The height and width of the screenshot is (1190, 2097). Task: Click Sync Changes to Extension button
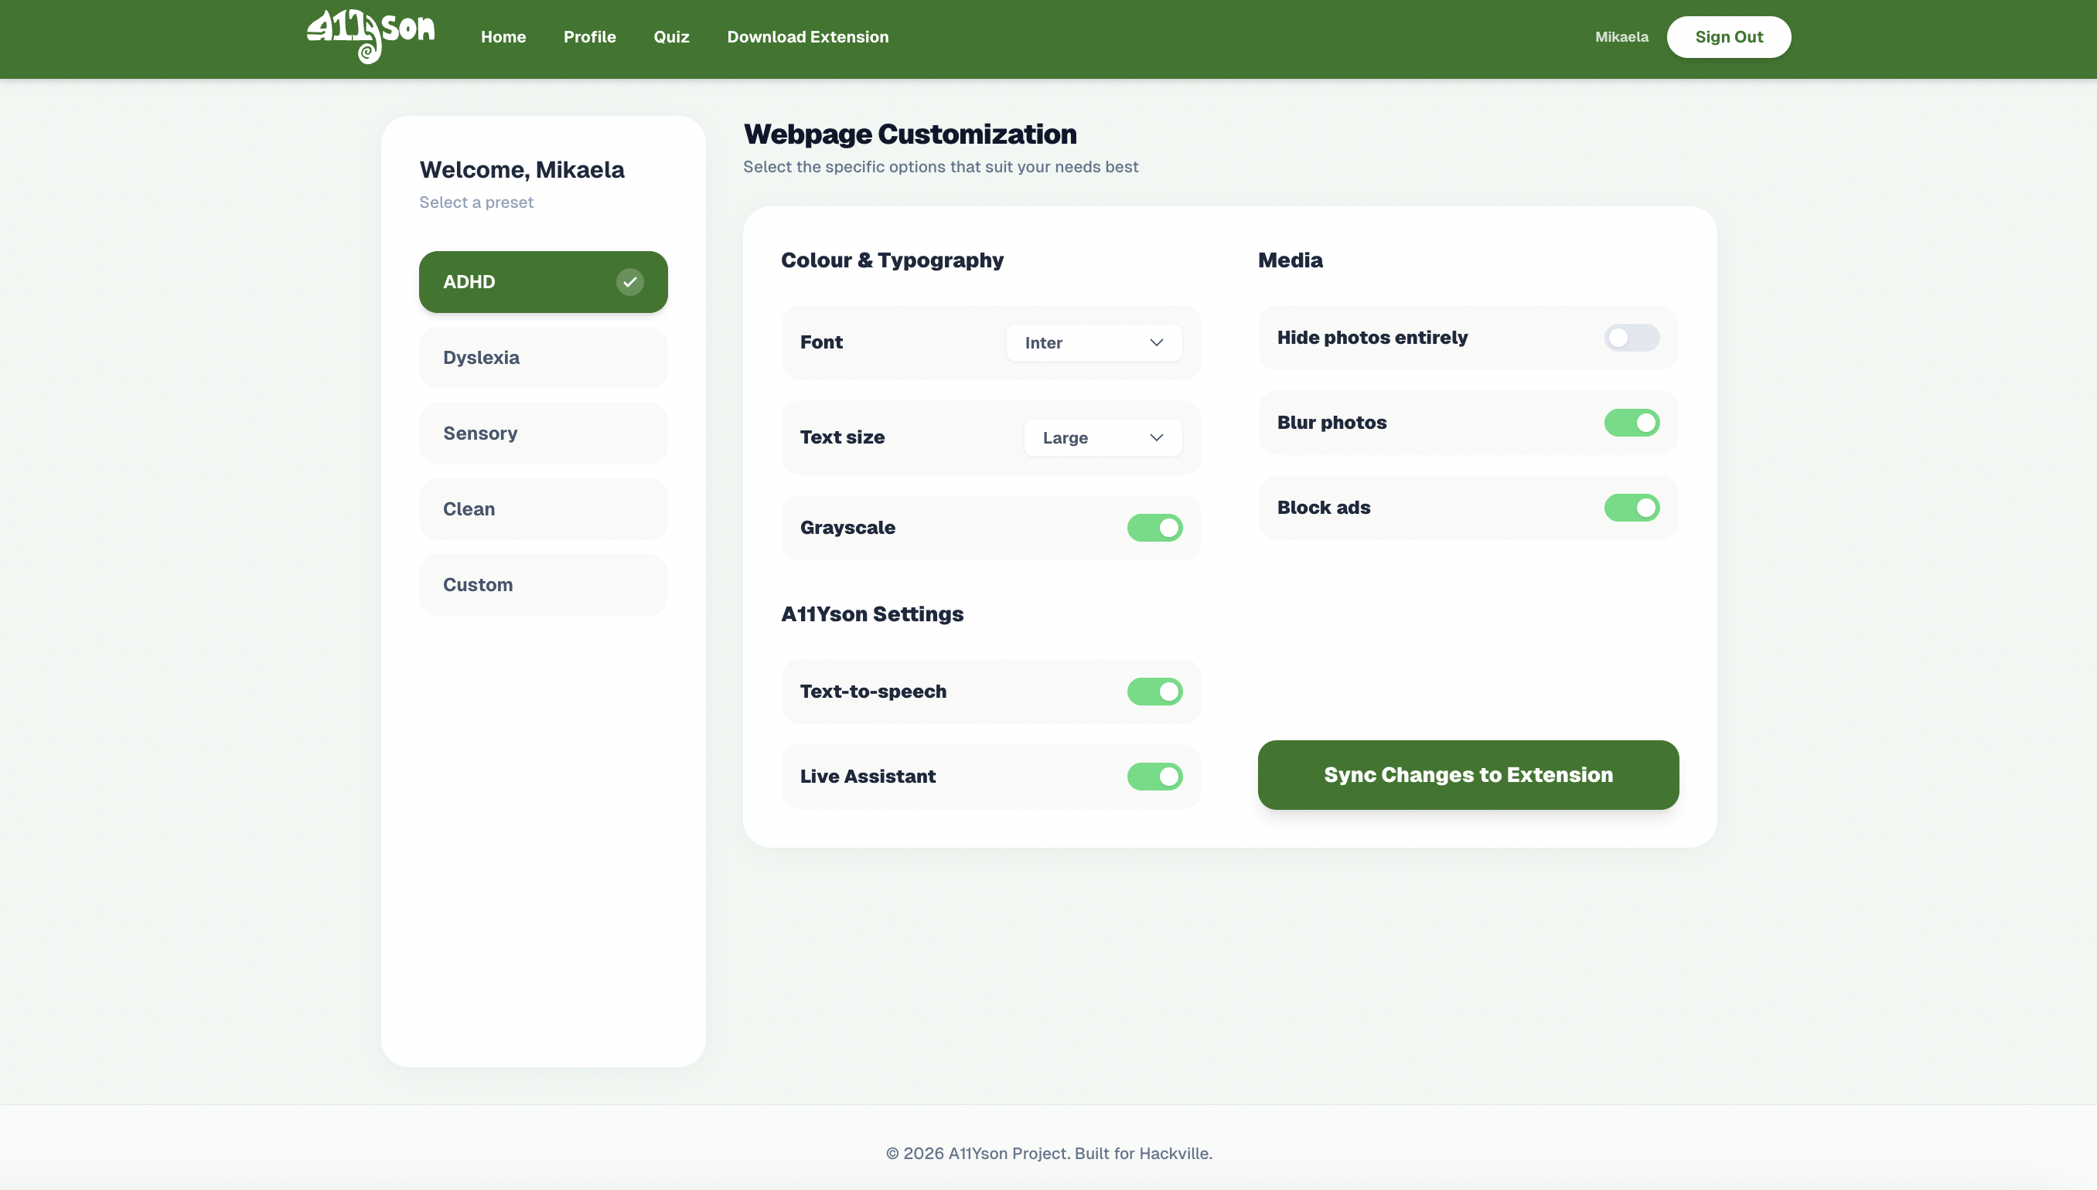tap(1468, 775)
